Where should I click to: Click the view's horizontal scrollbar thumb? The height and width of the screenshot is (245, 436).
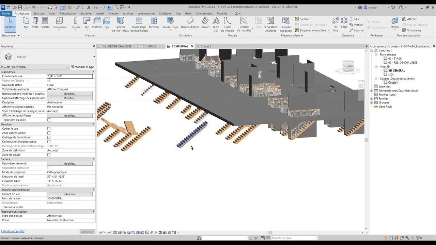tap(270, 232)
